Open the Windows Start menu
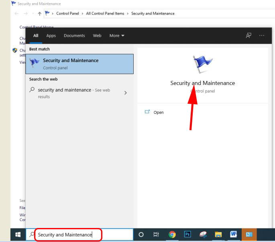Screen dimensions: 275x242 (x=18, y=234)
